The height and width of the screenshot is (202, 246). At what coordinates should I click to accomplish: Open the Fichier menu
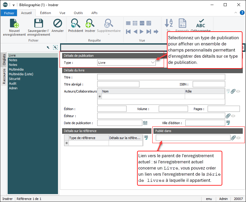(x=9, y=13)
